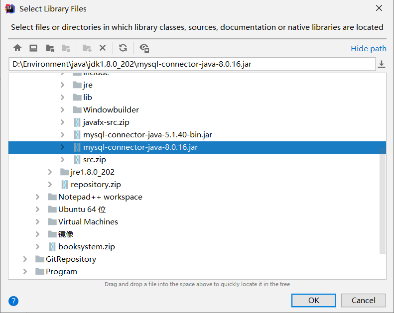The height and width of the screenshot is (313, 394).
Task: Select the GitRepository folder label
Action: [x=71, y=259]
